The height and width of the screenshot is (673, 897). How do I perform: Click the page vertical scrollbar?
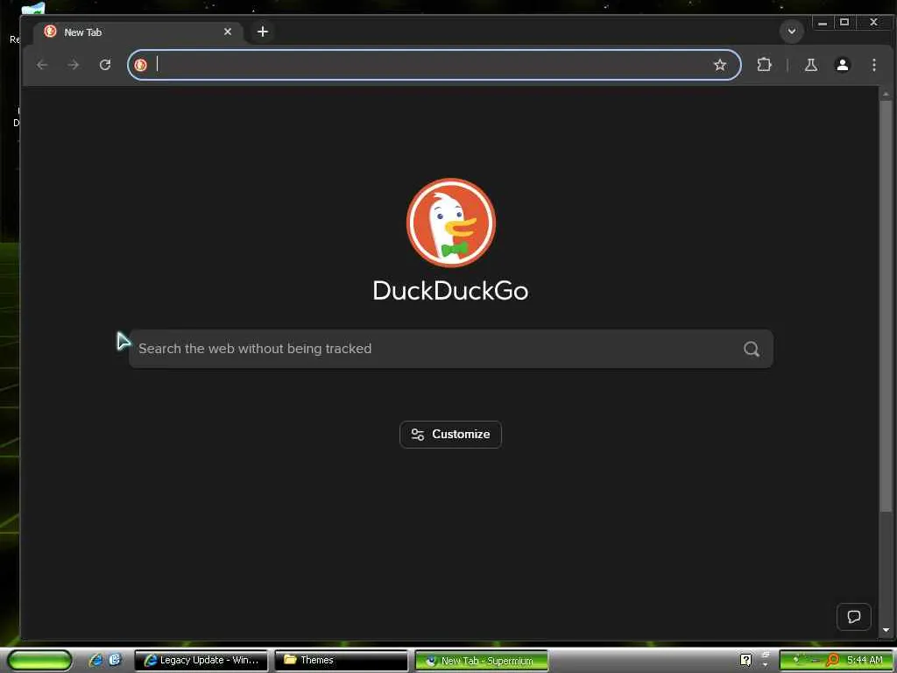click(886, 306)
